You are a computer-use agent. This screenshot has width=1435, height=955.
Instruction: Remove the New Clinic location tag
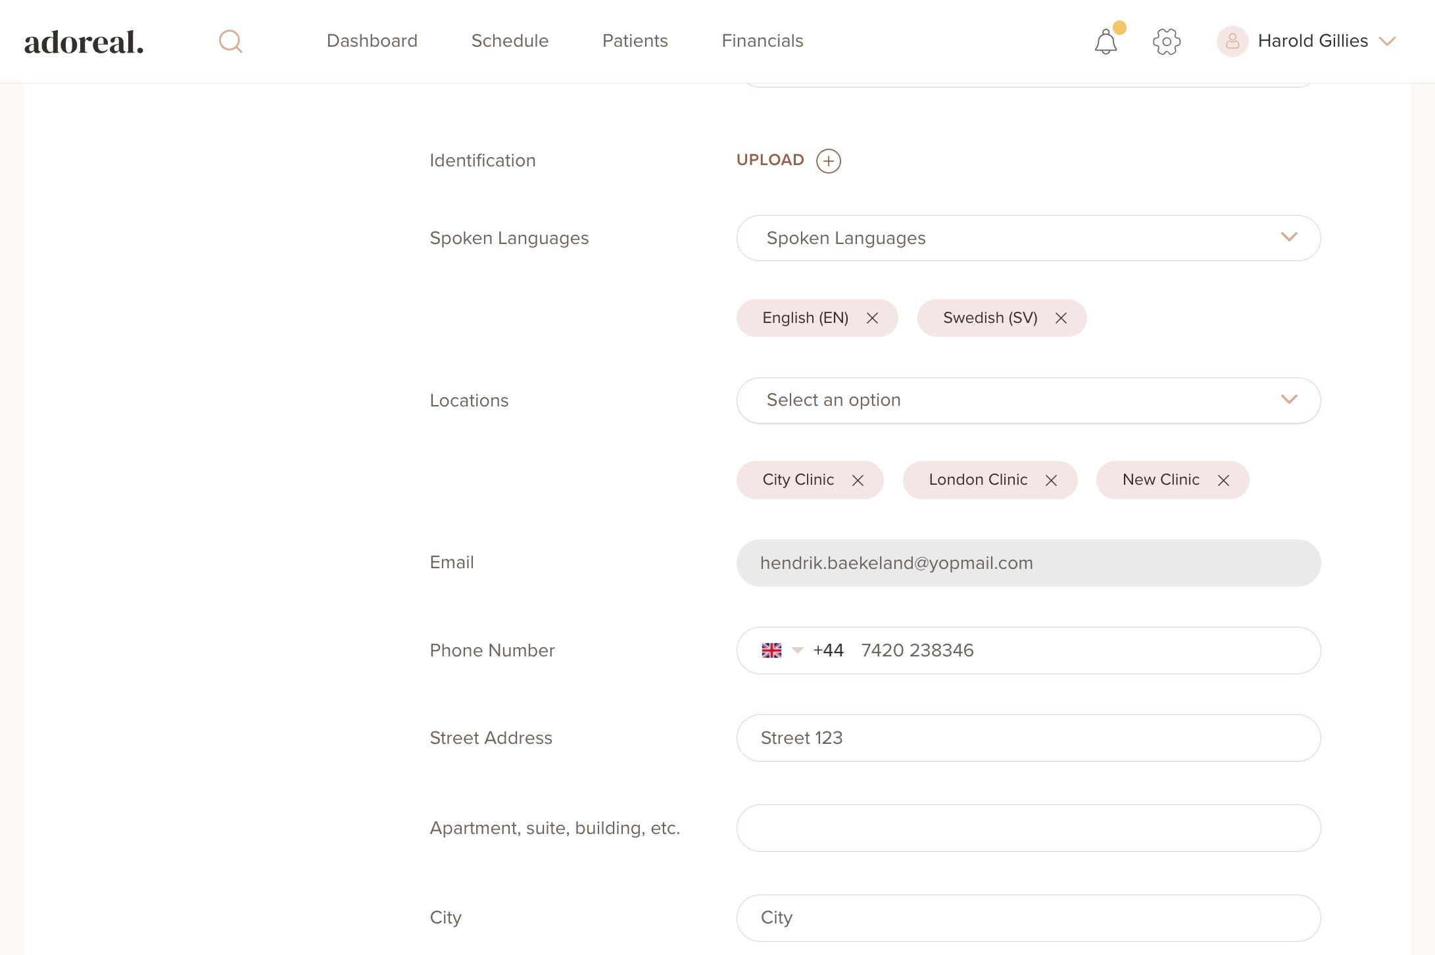tap(1223, 481)
